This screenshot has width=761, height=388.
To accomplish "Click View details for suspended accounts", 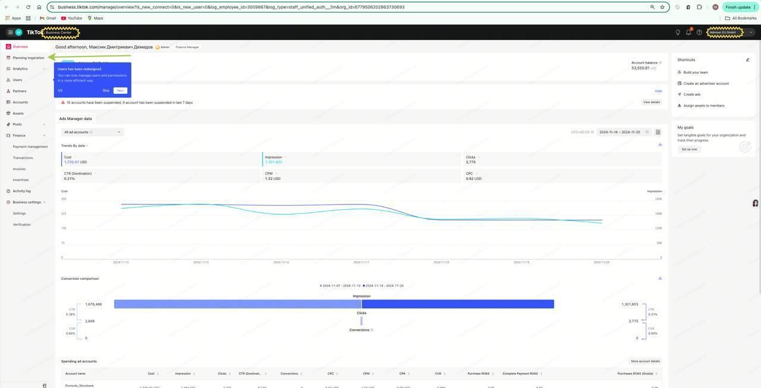I will [x=652, y=102].
